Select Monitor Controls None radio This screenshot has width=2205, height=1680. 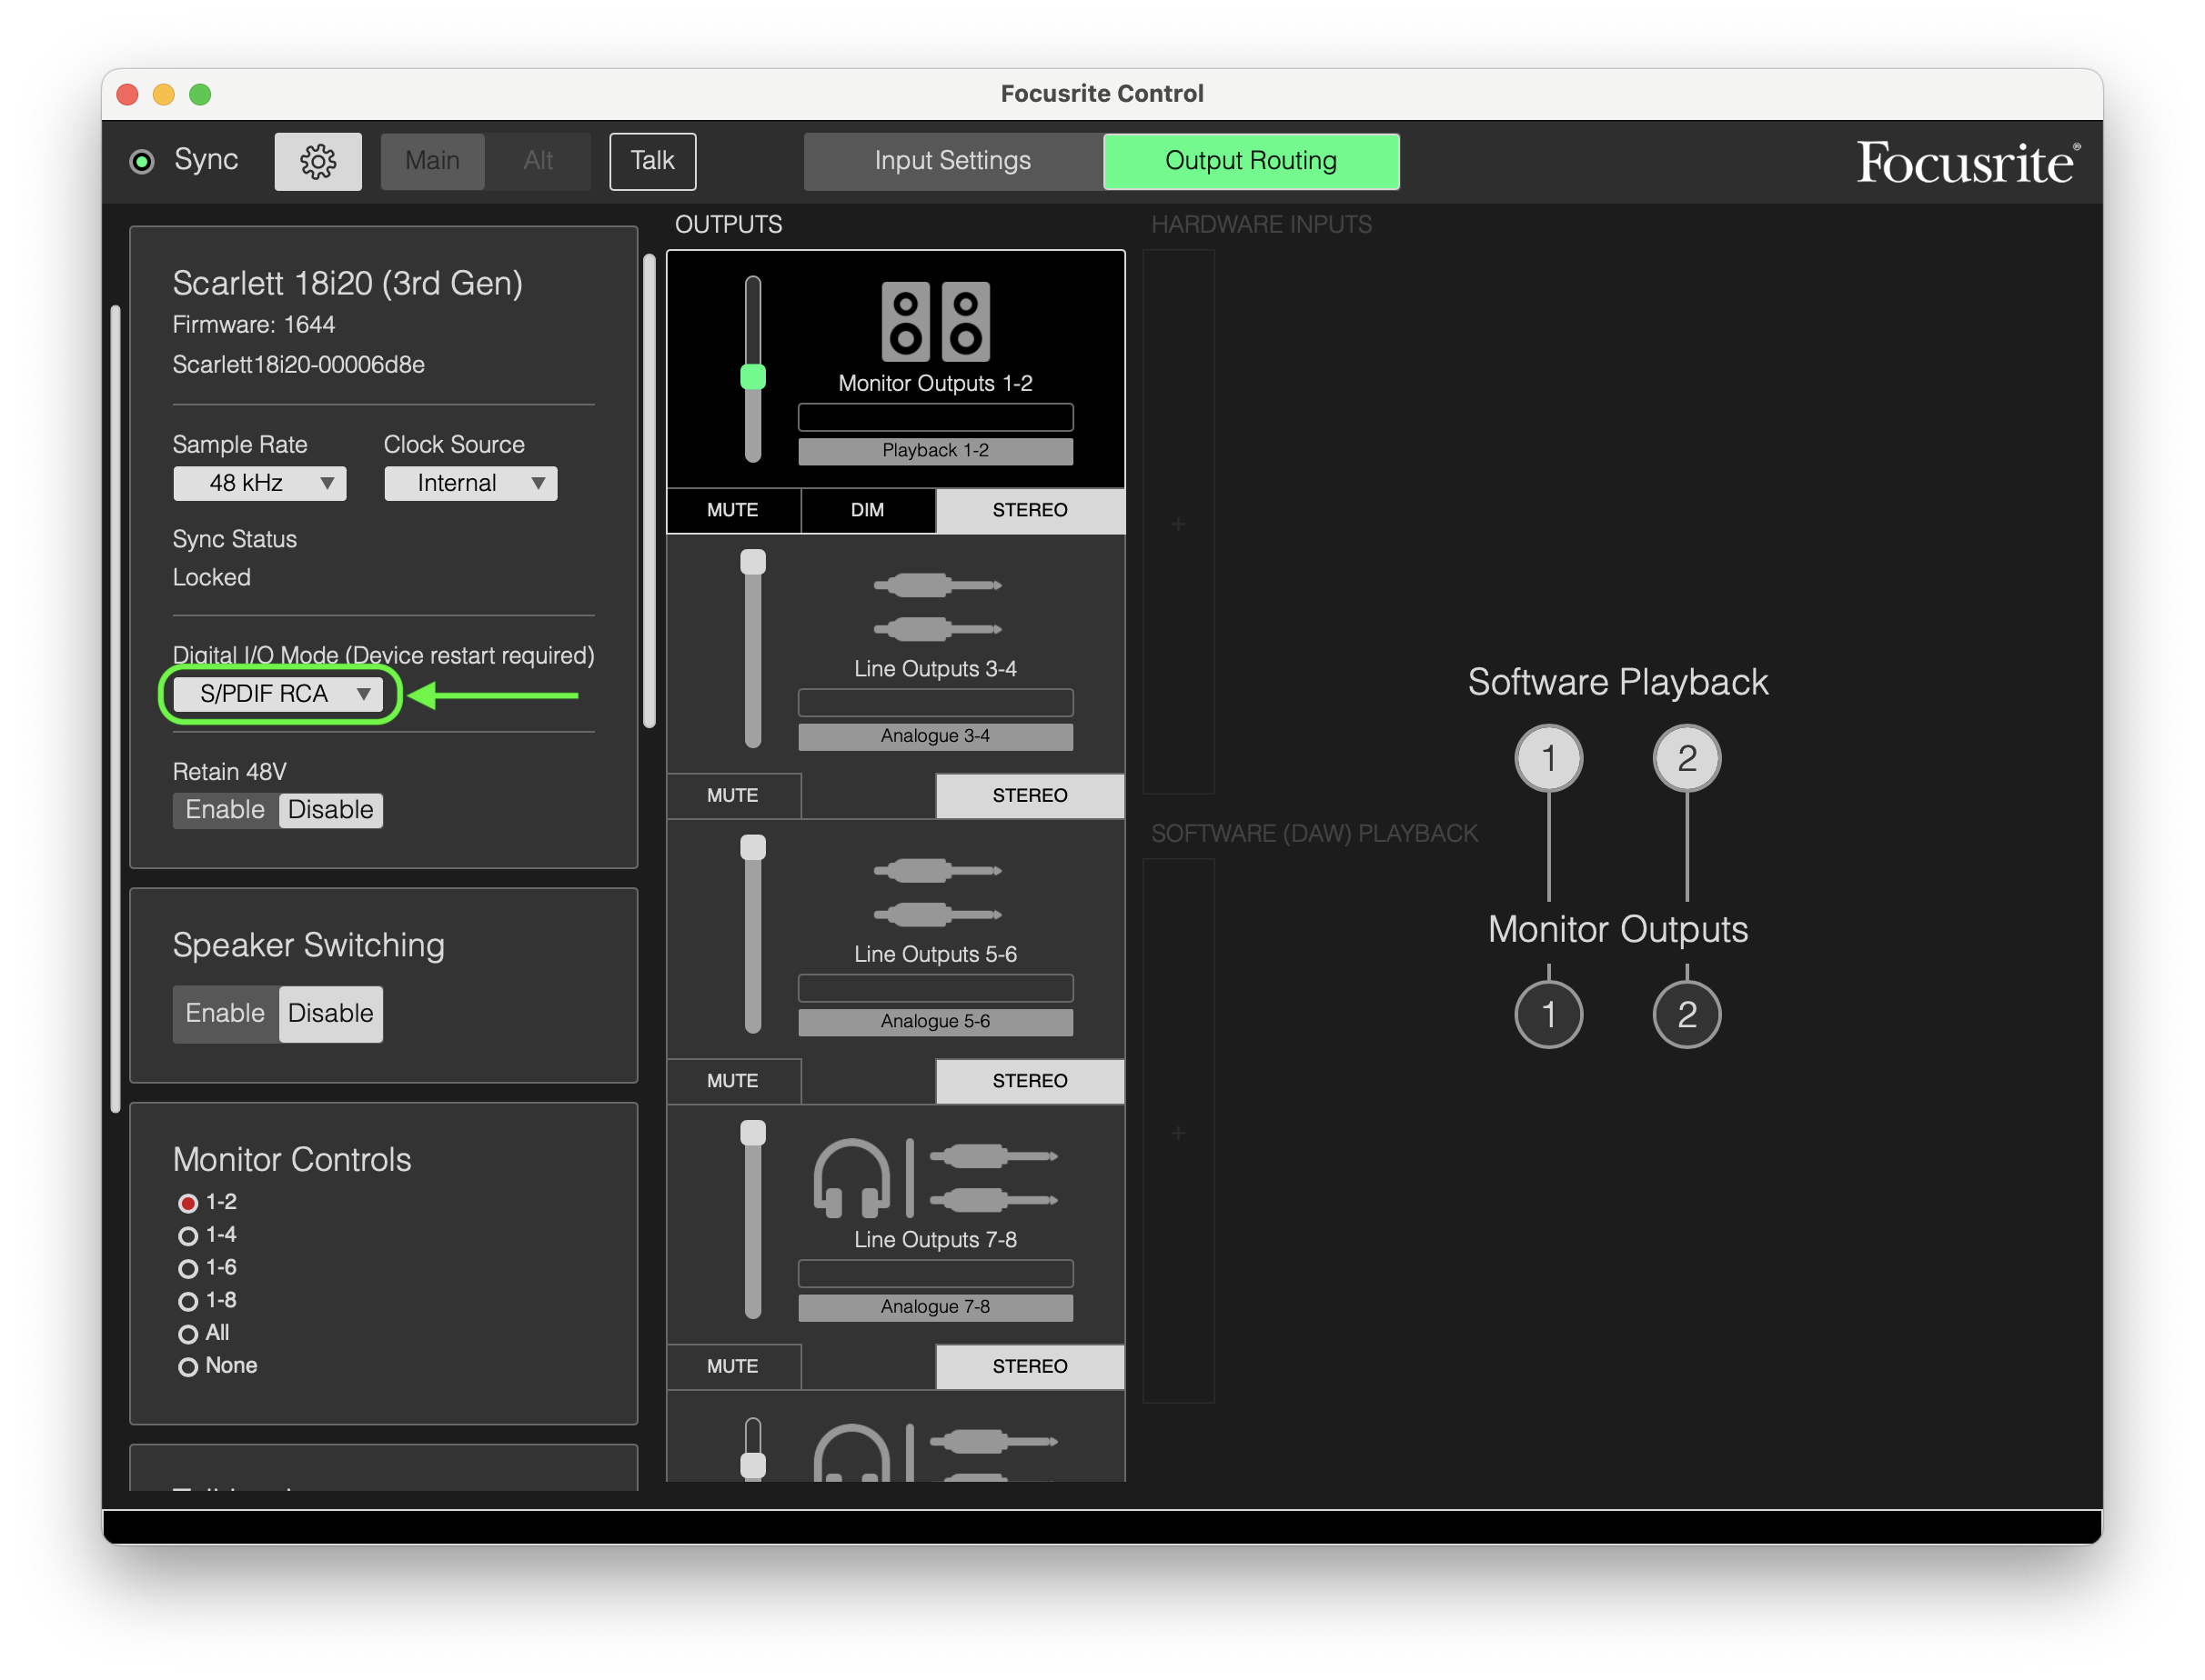pyautogui.click(x=188, y=1366)
